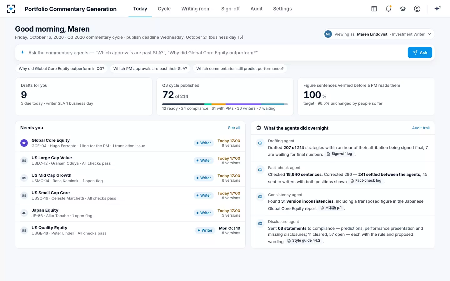Pick suggestion Why did Global Core Equity outperform
450x281 pixels.
[61, 69]
